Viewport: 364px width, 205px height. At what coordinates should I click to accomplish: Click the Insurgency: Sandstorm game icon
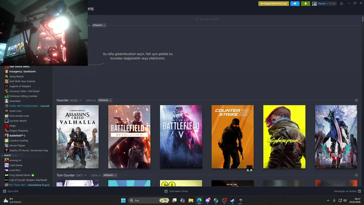(x=7, y=71)
